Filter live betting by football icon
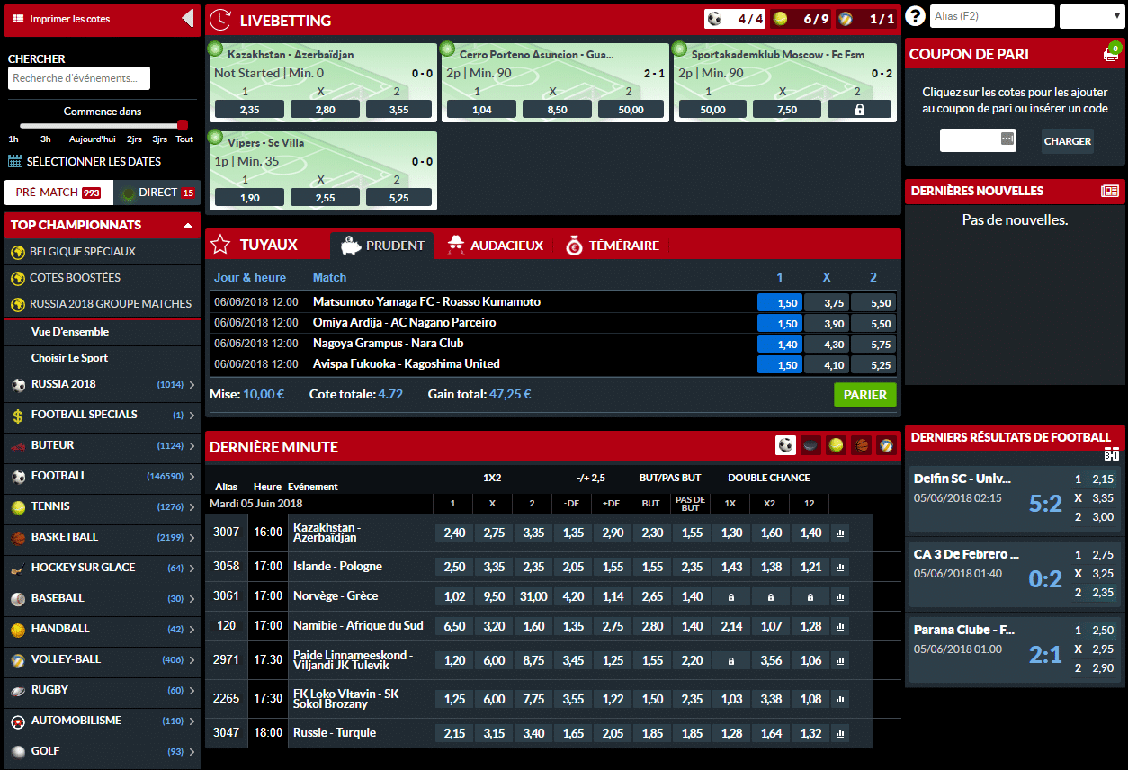 (x=714, y=19)
